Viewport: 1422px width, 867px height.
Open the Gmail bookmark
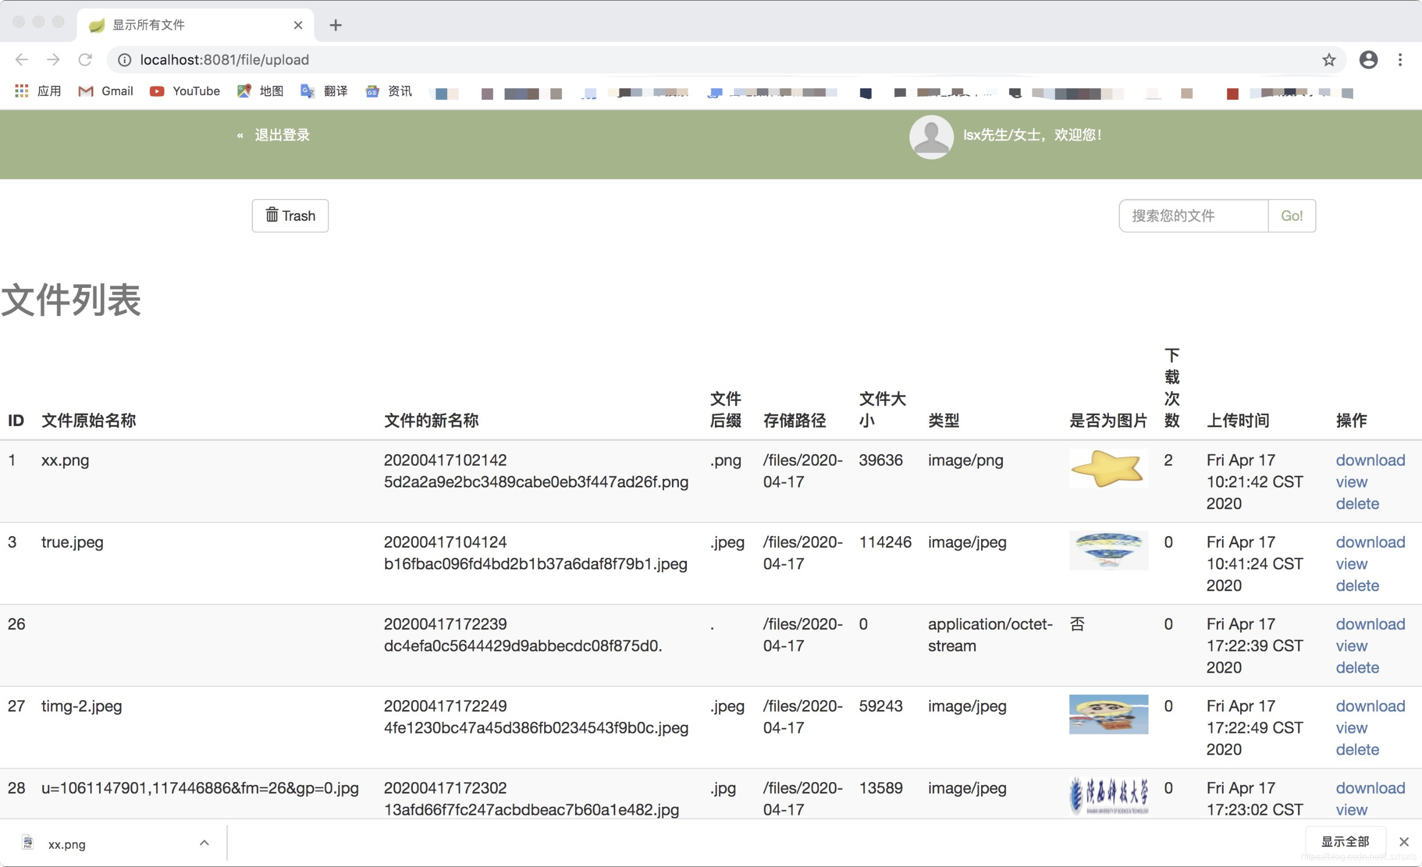[x=106, y=91]
